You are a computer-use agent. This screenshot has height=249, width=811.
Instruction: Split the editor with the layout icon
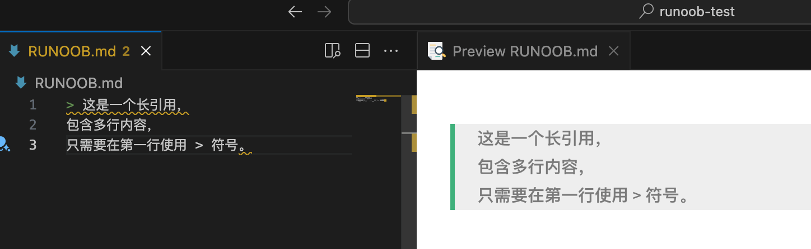point(362,51)
